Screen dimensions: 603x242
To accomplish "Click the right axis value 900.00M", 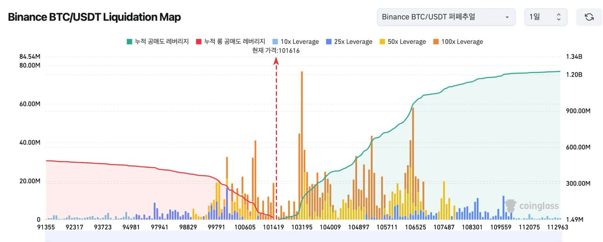I will coord(578,111).
